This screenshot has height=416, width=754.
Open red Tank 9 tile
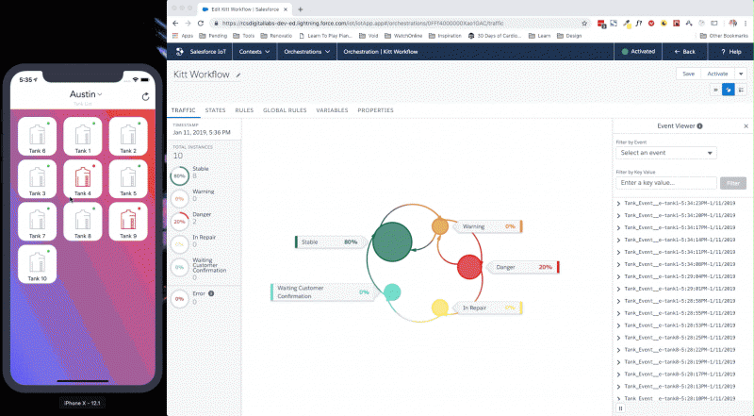pos(128,222)
